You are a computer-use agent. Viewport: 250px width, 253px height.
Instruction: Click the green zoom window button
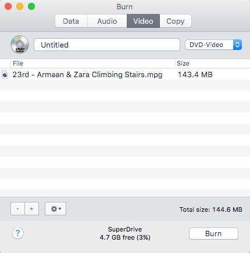point(31,6)
